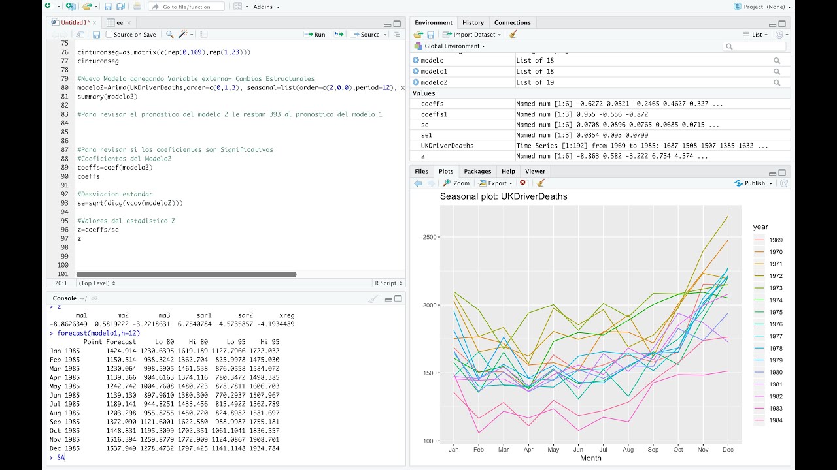Click the open file folder icon
Viewport: 837px width, 470px height.
[86, 7]
